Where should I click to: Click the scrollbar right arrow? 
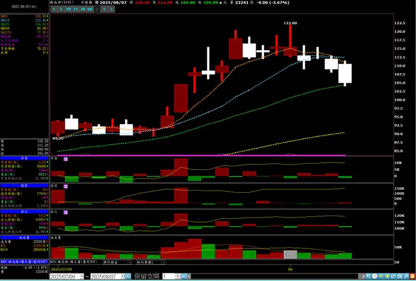pos(364,276)
